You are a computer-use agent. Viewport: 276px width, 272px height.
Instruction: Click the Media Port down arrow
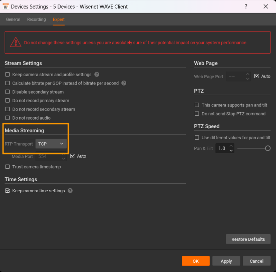coord(64,159)
